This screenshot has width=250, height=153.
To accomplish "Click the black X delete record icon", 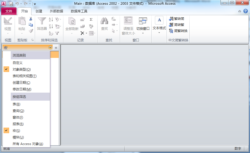I will pos(82,33).
